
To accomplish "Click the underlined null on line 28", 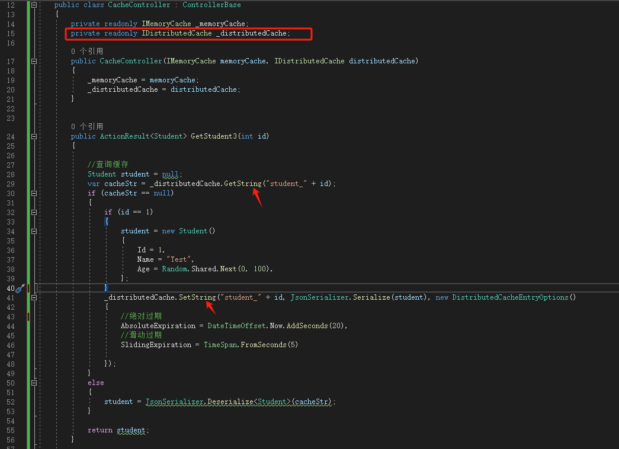I will [170, 174].
